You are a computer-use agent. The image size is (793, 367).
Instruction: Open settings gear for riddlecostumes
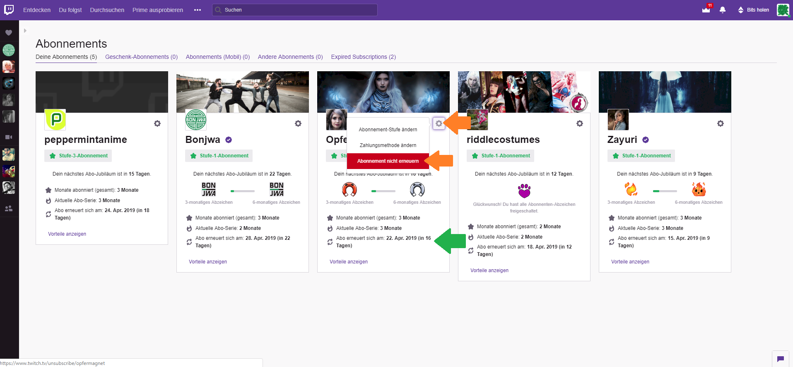[x=580, y=123]
